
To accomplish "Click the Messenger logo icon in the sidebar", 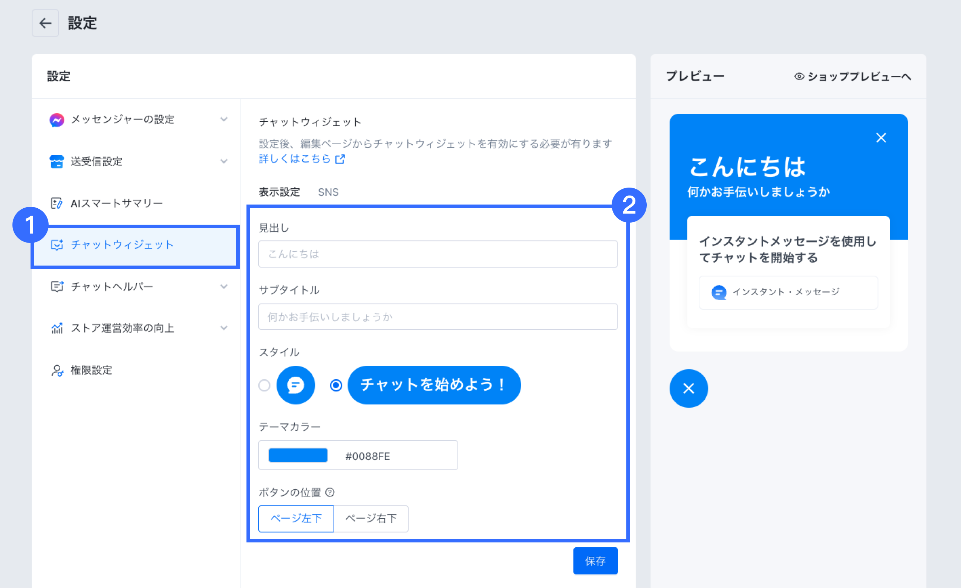I will 57,120.
